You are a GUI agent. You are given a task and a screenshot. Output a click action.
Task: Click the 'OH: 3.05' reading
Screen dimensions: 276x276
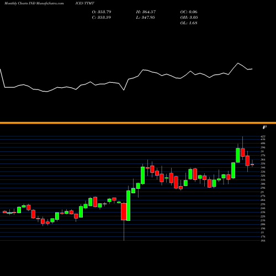click(189, 18)
